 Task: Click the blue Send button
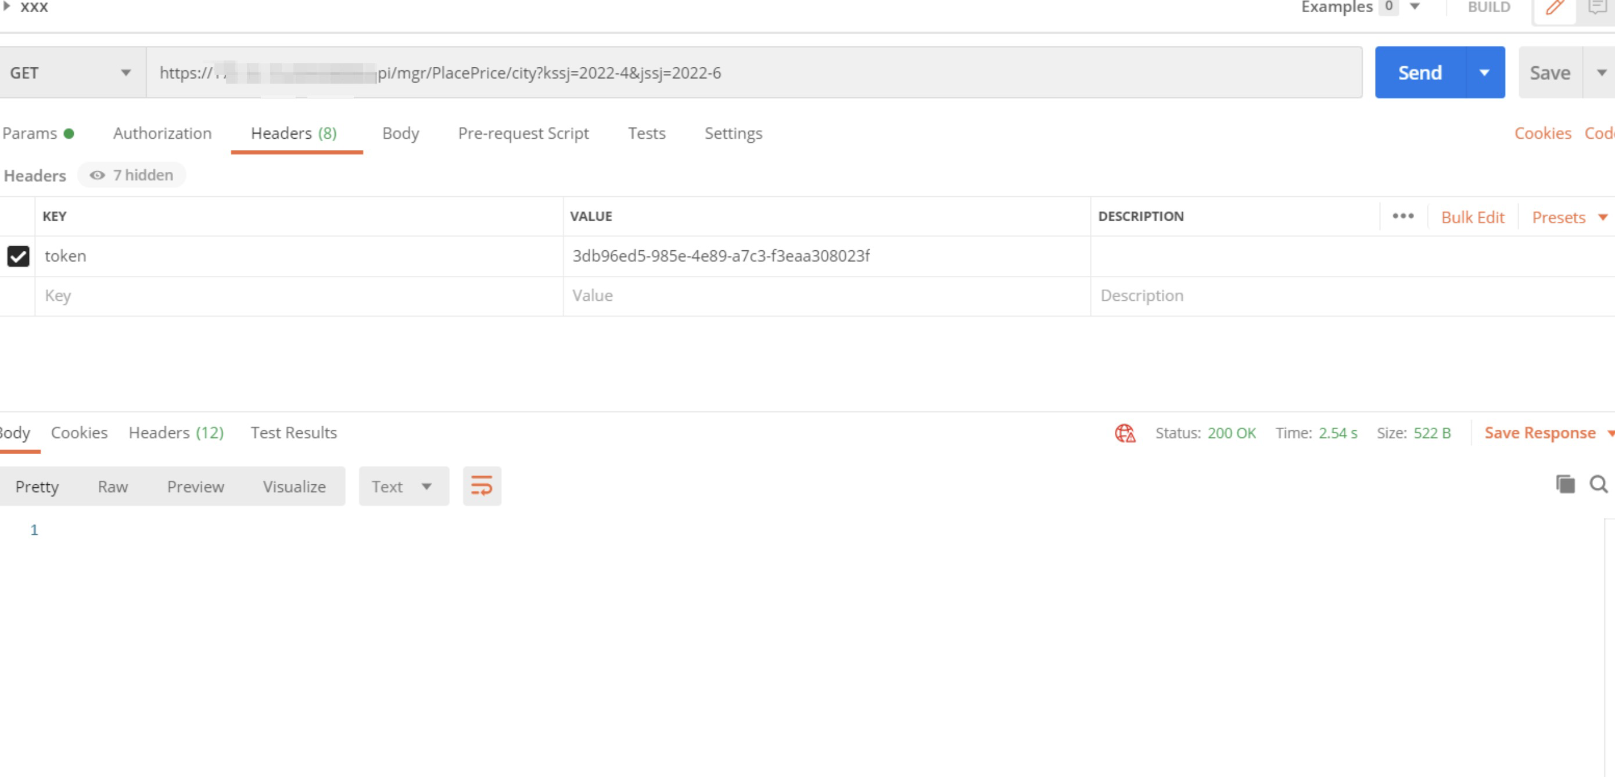tap(1419, 73)
